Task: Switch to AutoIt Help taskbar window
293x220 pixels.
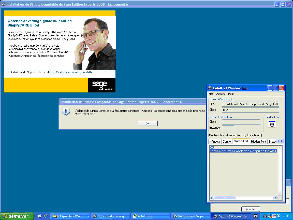Action: tap(150, 216)
